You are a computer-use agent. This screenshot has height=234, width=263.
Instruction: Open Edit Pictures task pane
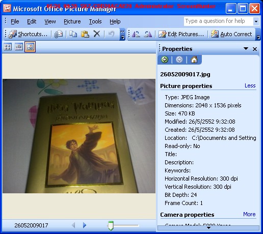pyautogui.click(x=181, y=34)
